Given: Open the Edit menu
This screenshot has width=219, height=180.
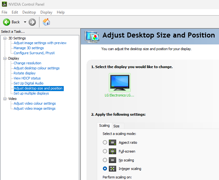Looking at the screenshot, I should (15, 12).
